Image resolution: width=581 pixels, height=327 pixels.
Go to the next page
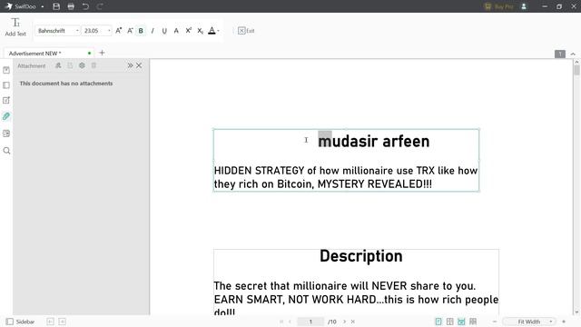[x=344, y=322]
